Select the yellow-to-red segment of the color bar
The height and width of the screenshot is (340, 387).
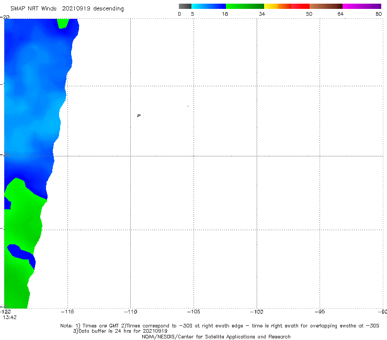[x=287, y=6]
